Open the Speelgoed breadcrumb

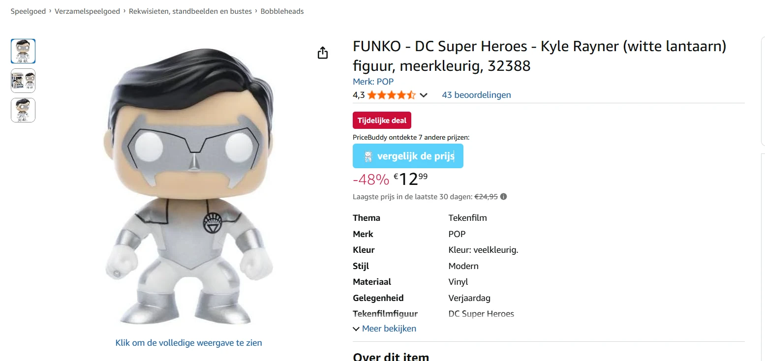[x=29, y=11]
